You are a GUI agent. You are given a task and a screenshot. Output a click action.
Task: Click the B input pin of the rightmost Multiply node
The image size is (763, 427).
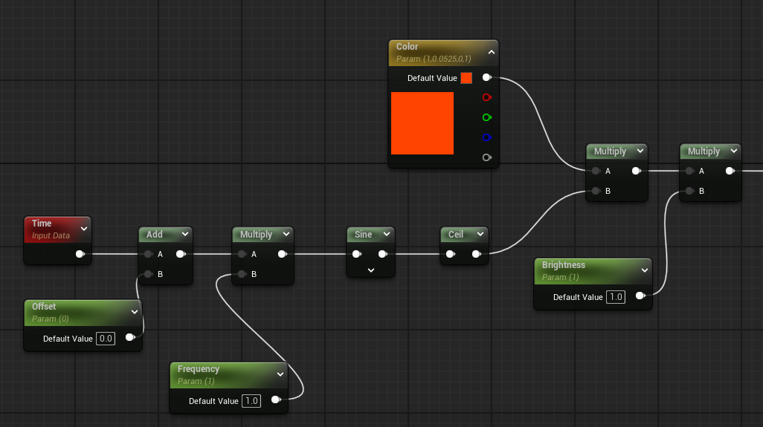689,191
